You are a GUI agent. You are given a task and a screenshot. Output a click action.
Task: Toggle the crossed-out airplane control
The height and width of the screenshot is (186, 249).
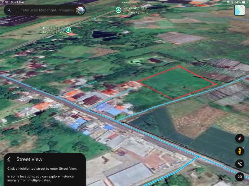click(240, 164)
